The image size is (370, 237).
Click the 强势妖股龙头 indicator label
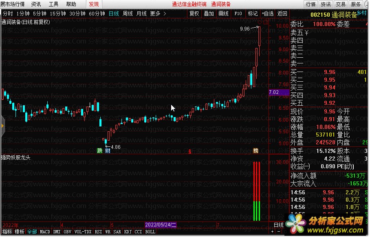click(x=16, y=157)
